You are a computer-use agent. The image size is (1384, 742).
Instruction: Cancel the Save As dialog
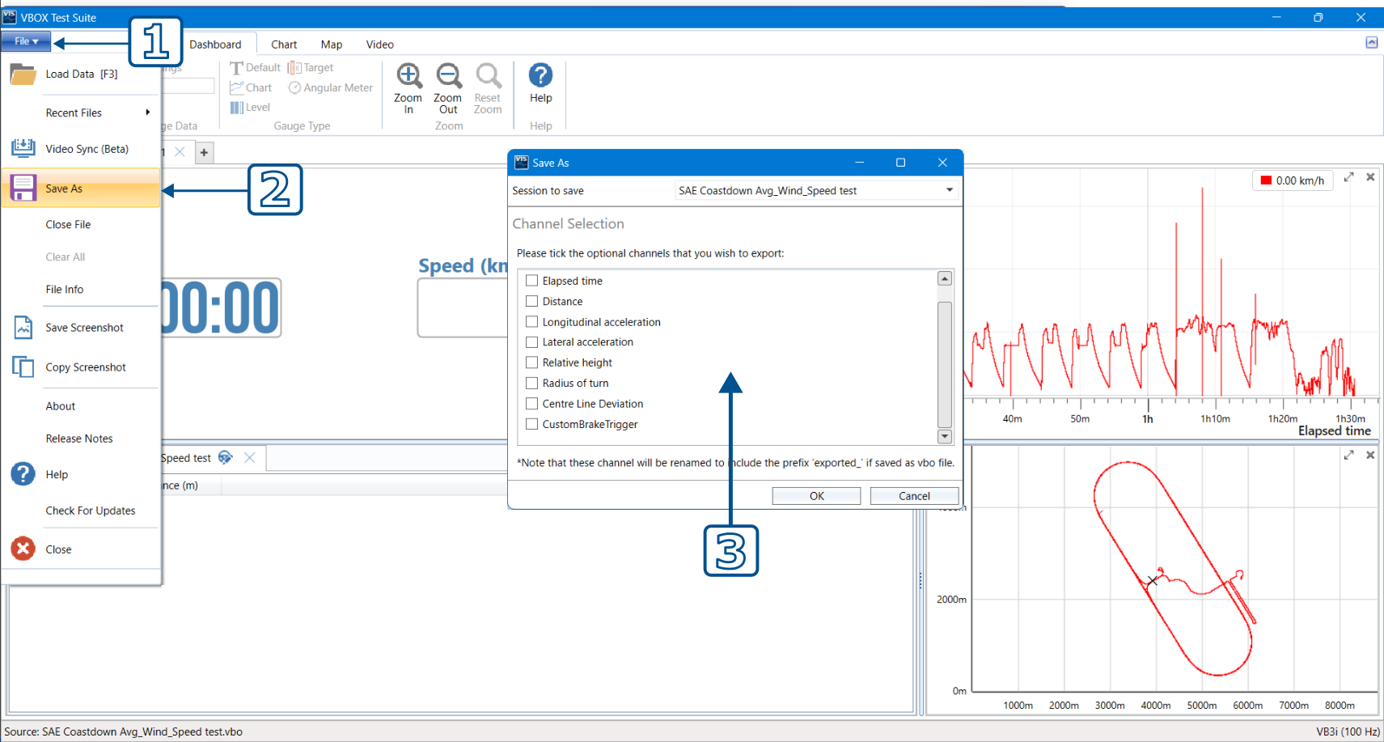click(x=914, y=496)
